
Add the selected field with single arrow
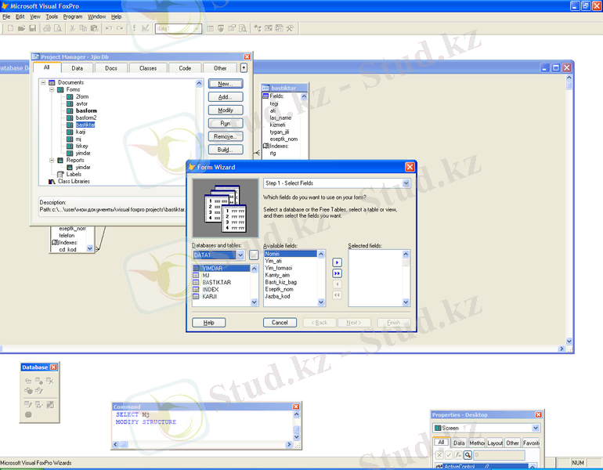pyautogui.click(x=337, y=262)
